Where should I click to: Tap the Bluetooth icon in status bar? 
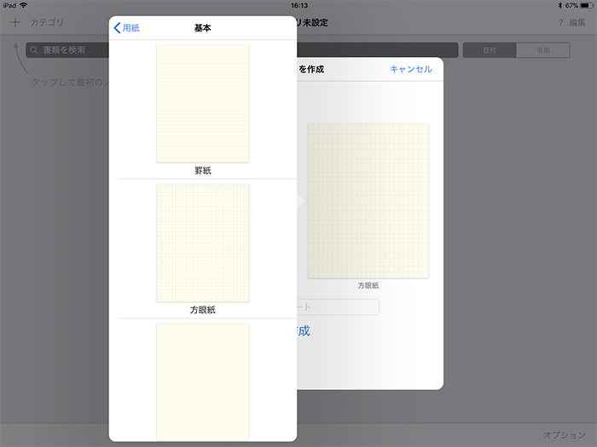tap(560, 5)
